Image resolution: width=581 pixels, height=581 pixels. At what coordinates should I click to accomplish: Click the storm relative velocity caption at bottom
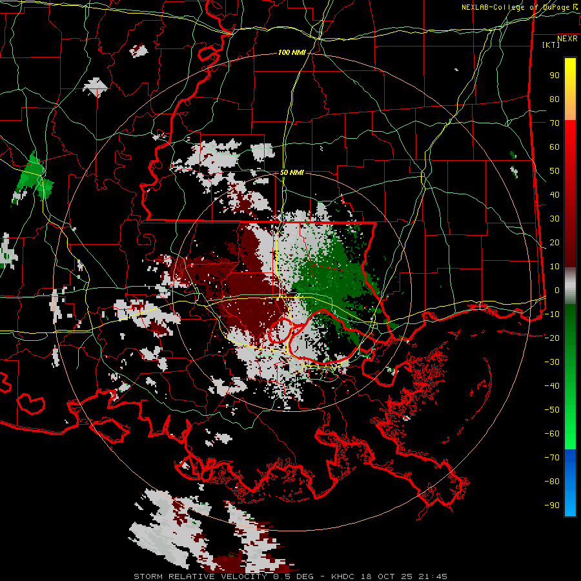pos(290,576)
